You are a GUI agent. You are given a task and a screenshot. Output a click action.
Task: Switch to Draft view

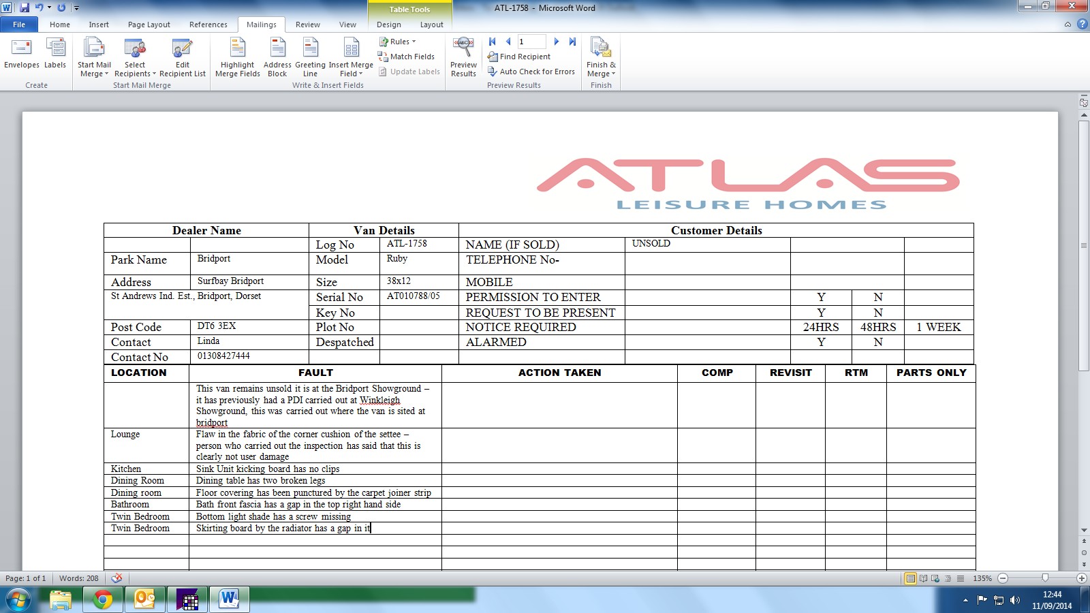click(x=960, y=578)
